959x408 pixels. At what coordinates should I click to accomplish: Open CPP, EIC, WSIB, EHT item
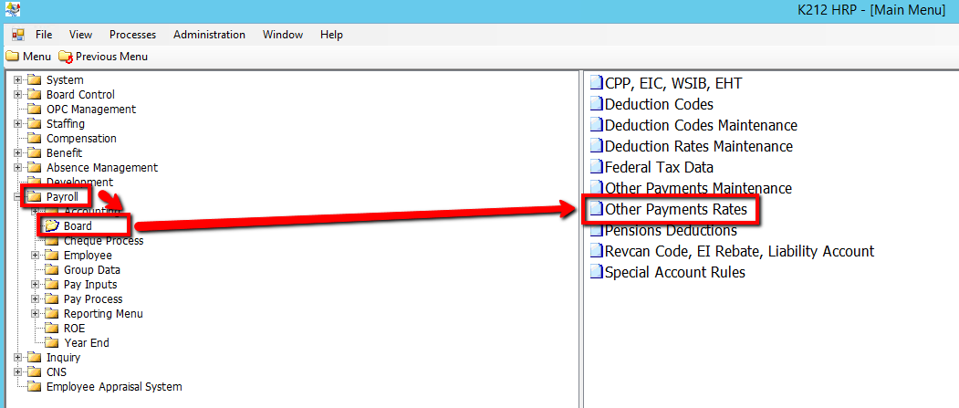673,84
